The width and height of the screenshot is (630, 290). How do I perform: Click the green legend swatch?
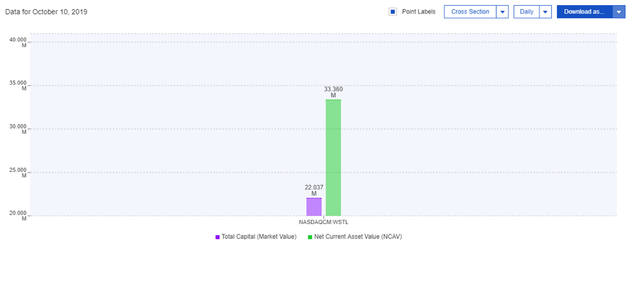click(x=310, y=237)
